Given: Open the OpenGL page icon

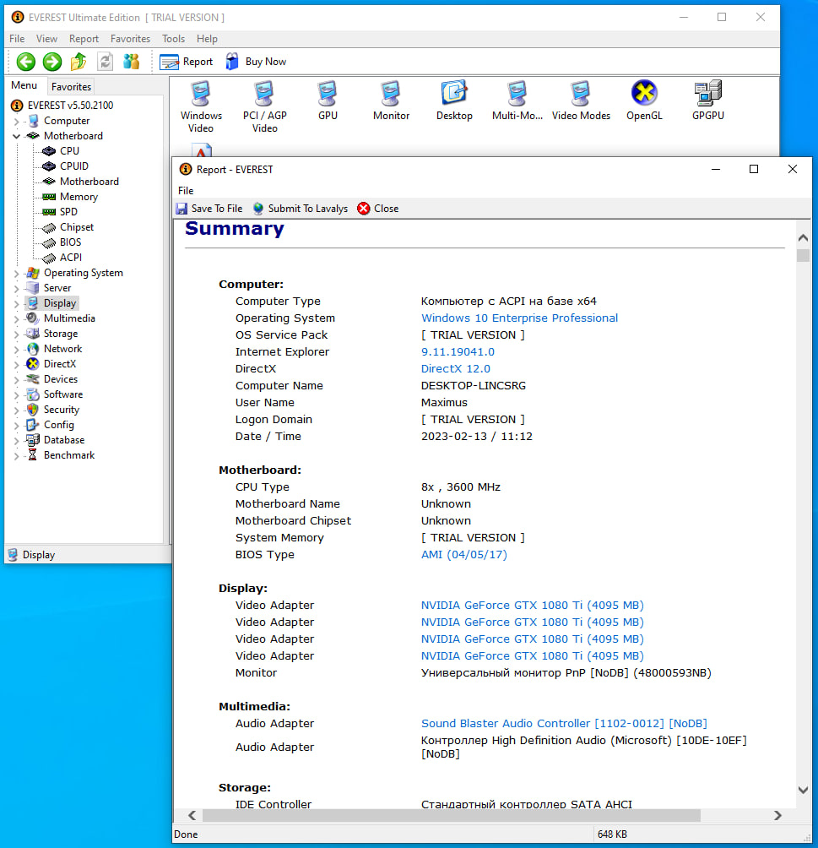Looking at the screenshot, I should [x=644, y=101].
